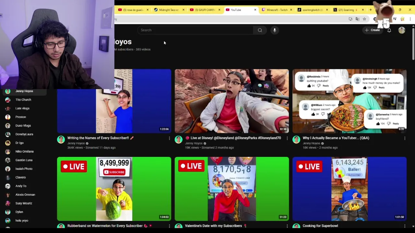The width and height of the screenshot is (415, 233).
Task: Click the Create button
Action: (x=372, y=30)
